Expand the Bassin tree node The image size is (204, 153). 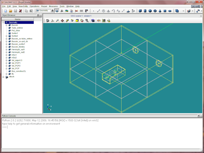coord(6,25)
